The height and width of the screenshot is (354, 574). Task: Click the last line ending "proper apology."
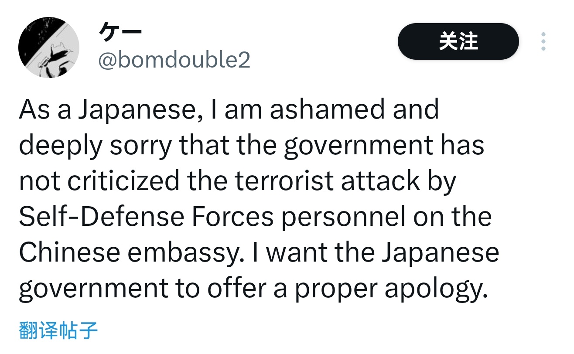click(253, 288)
